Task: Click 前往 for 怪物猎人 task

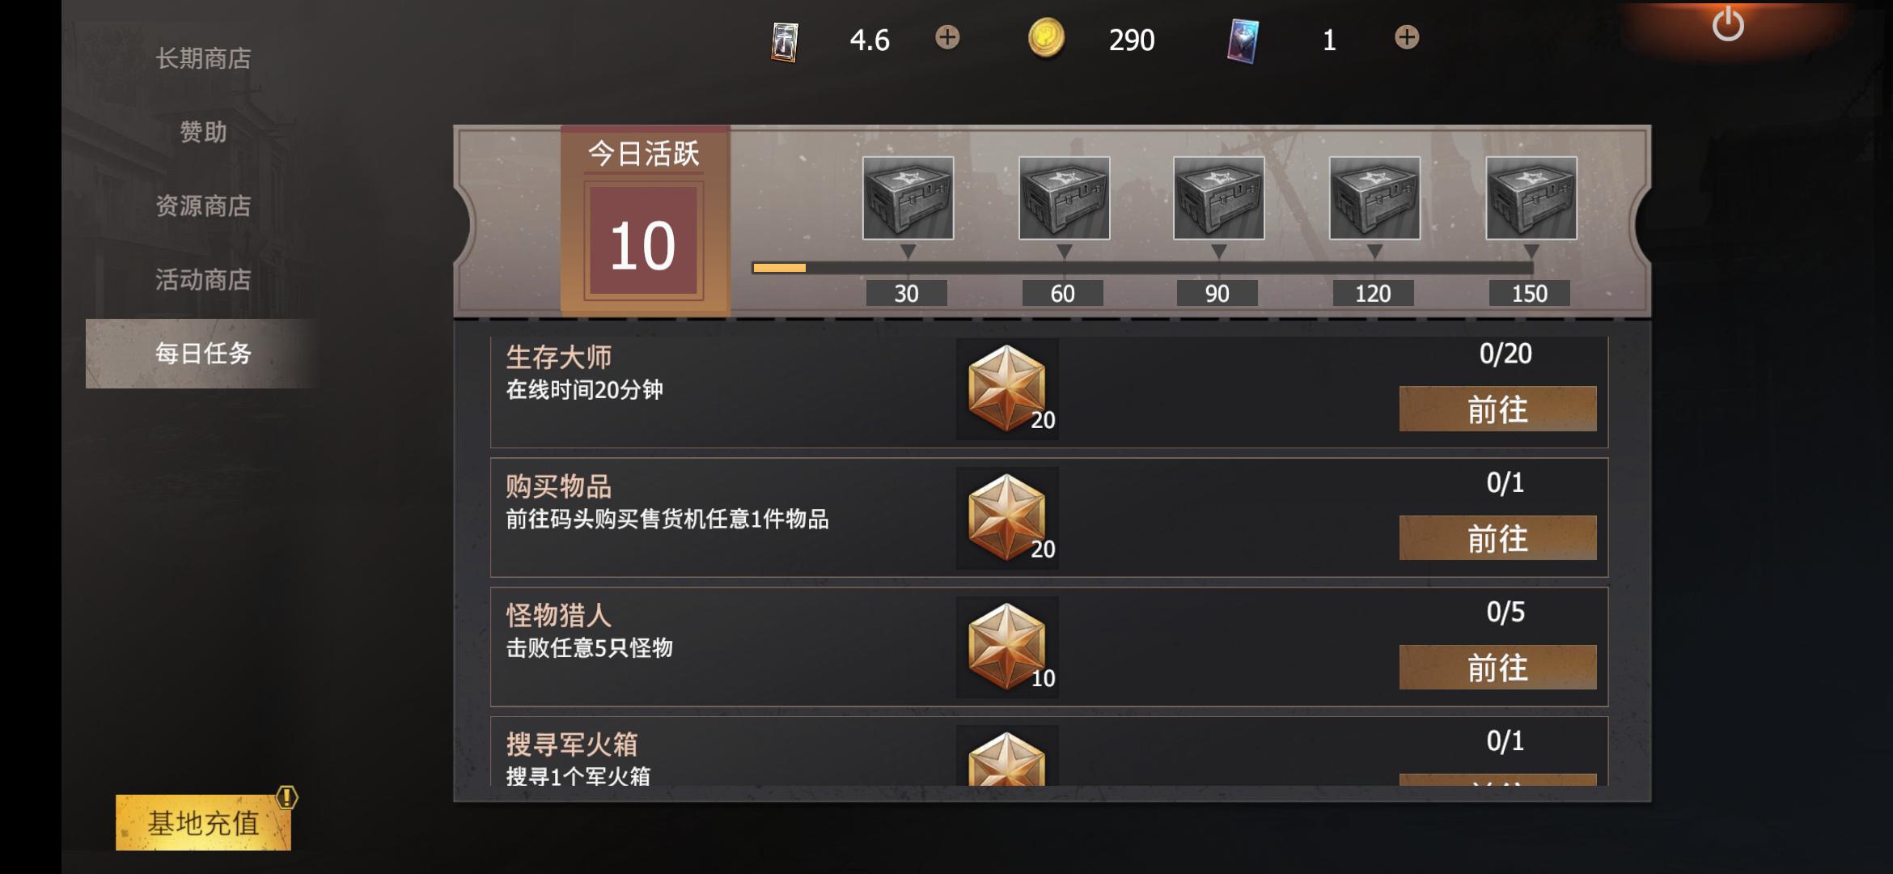Action: click(1497, 668)
